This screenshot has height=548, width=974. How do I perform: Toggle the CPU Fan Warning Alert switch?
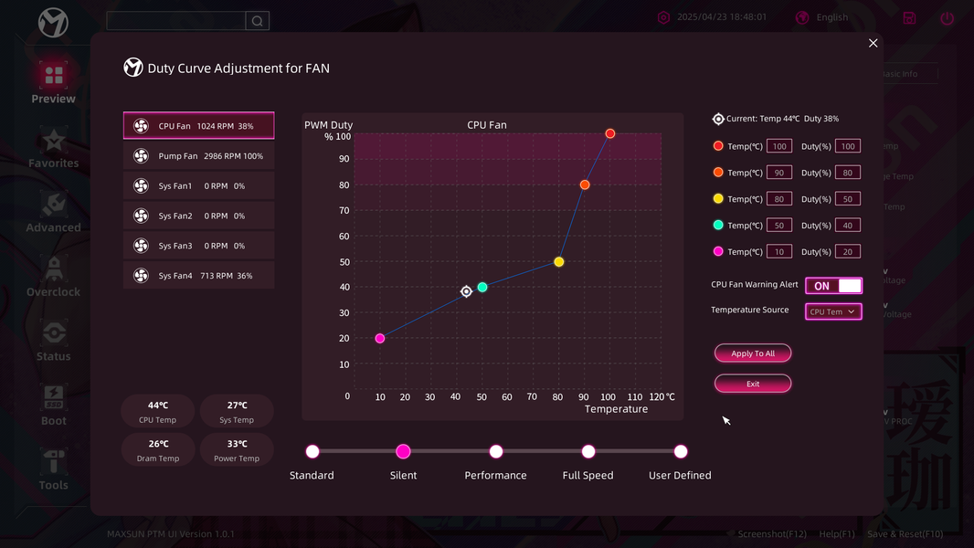tap(833, 286)
